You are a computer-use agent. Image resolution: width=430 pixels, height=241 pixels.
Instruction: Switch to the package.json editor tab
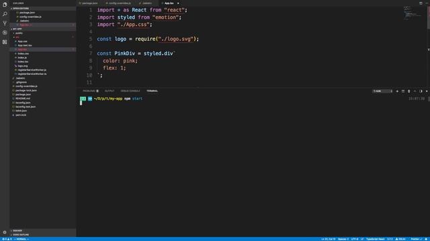click(89, 3)
